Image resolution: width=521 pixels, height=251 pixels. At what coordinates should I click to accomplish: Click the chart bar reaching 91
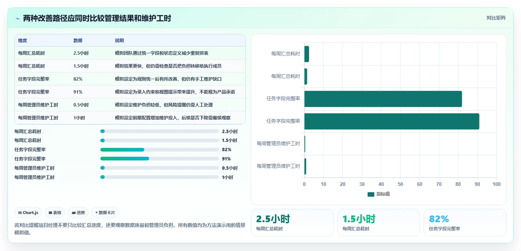pyautogui.click(x=391, y=121)
